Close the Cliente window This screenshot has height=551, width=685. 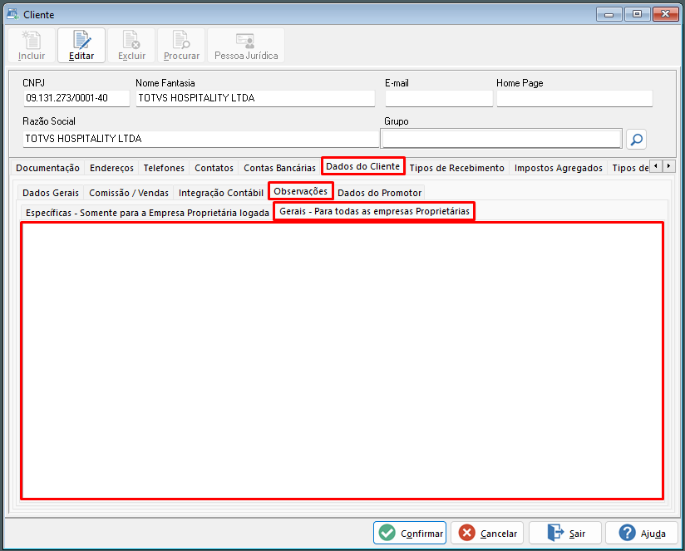pos(665,14)
